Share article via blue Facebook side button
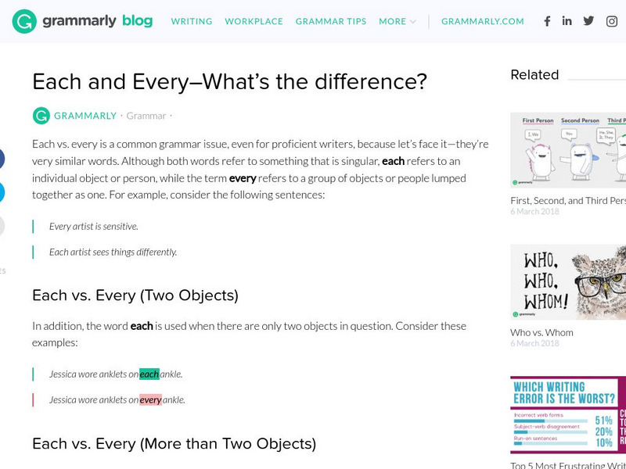Screen dimensions: 626x469 (2, 159)
